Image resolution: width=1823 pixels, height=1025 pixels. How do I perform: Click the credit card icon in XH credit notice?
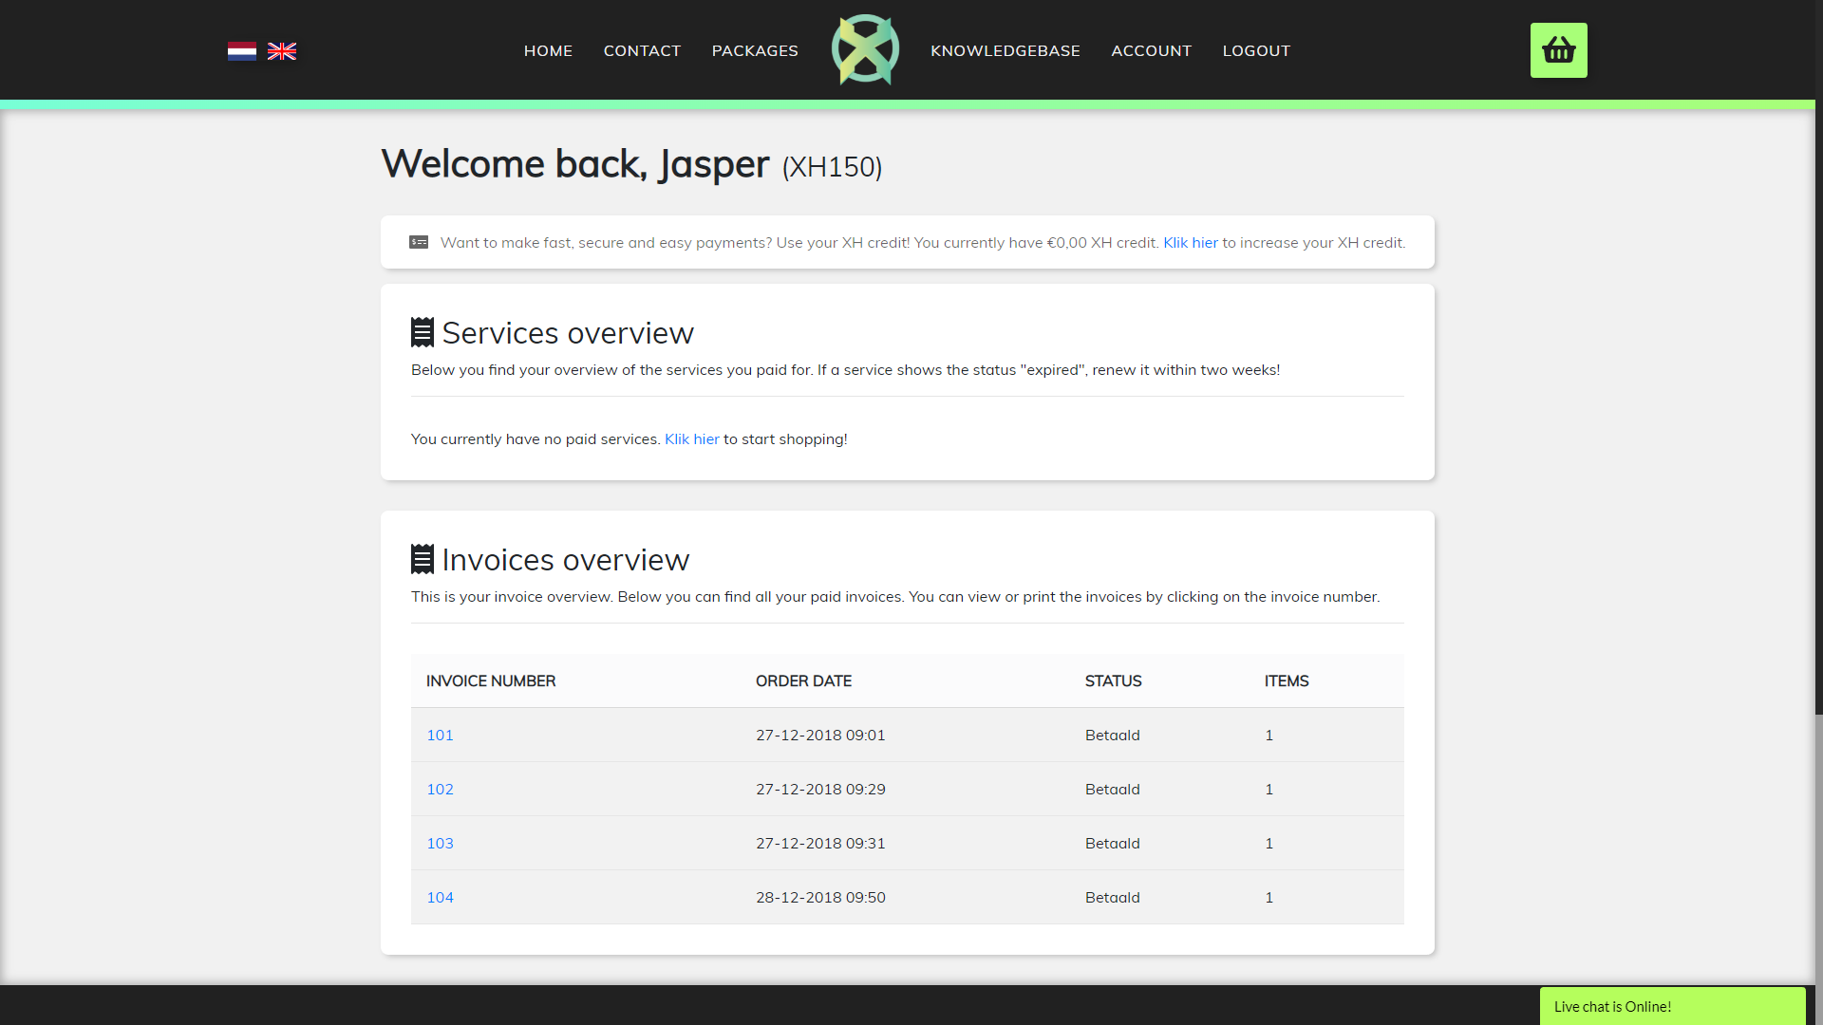point(419,242)
